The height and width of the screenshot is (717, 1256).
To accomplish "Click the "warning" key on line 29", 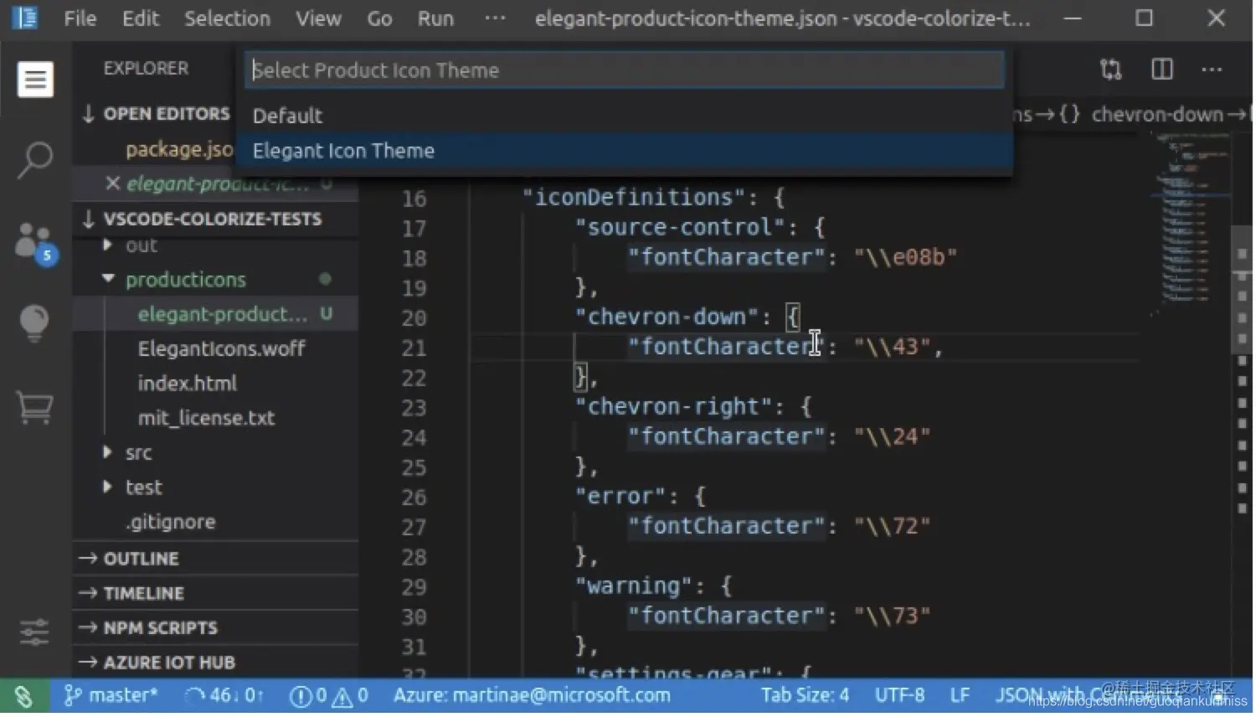I will coord(634,586).
